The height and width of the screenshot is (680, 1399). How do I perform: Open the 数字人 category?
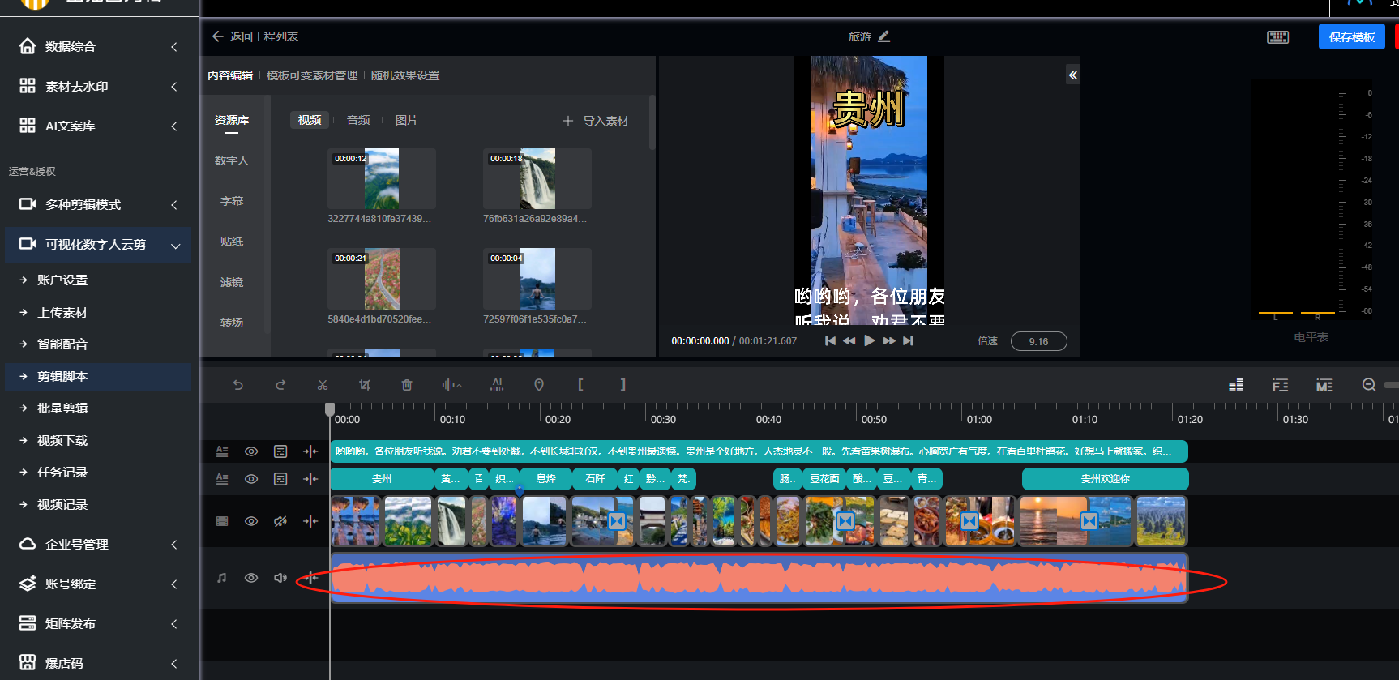[232, 160]
